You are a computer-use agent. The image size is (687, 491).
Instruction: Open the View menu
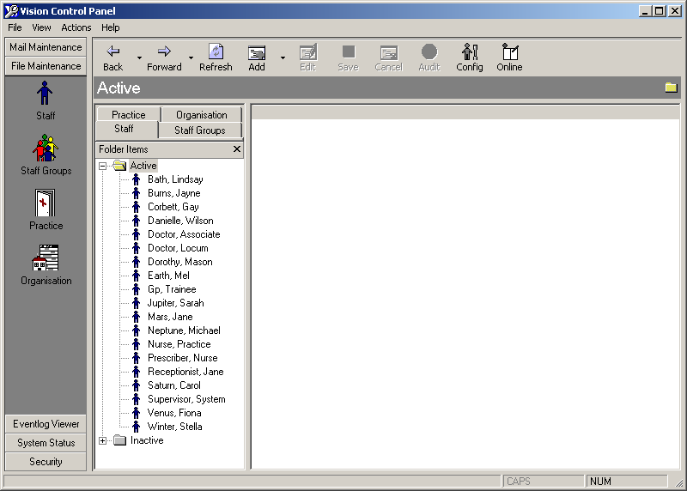(41, 27)
